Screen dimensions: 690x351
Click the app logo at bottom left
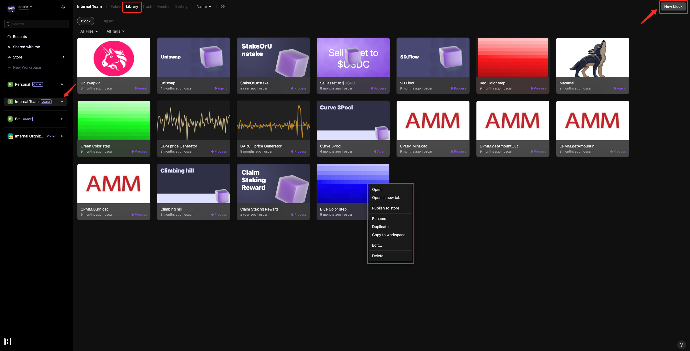point(8,341)
